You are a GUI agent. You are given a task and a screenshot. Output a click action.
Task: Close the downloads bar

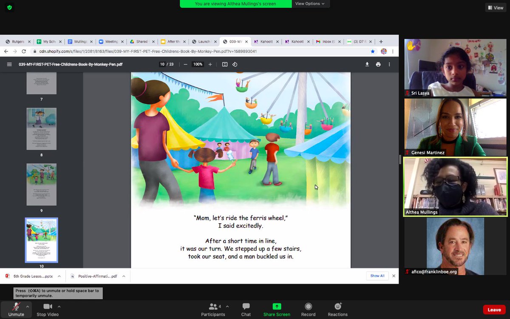(394, 276)
